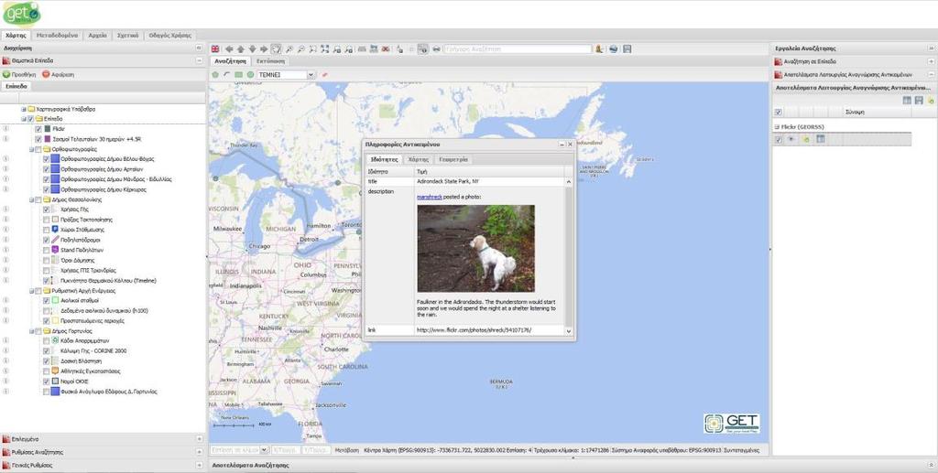Click the red clear measurements icon
The height and width of the screenshot is (473, 938).
click(x=386, y=49)
